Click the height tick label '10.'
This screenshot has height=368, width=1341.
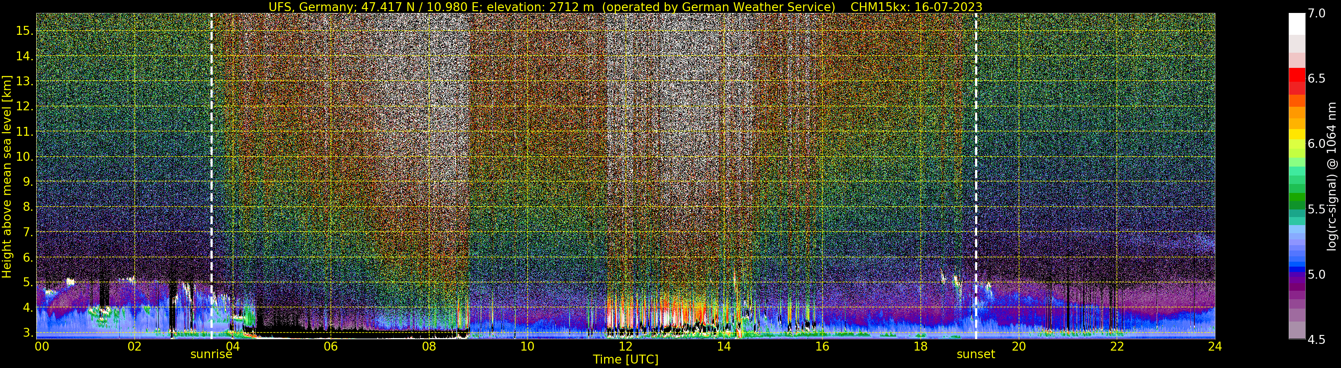25,157
